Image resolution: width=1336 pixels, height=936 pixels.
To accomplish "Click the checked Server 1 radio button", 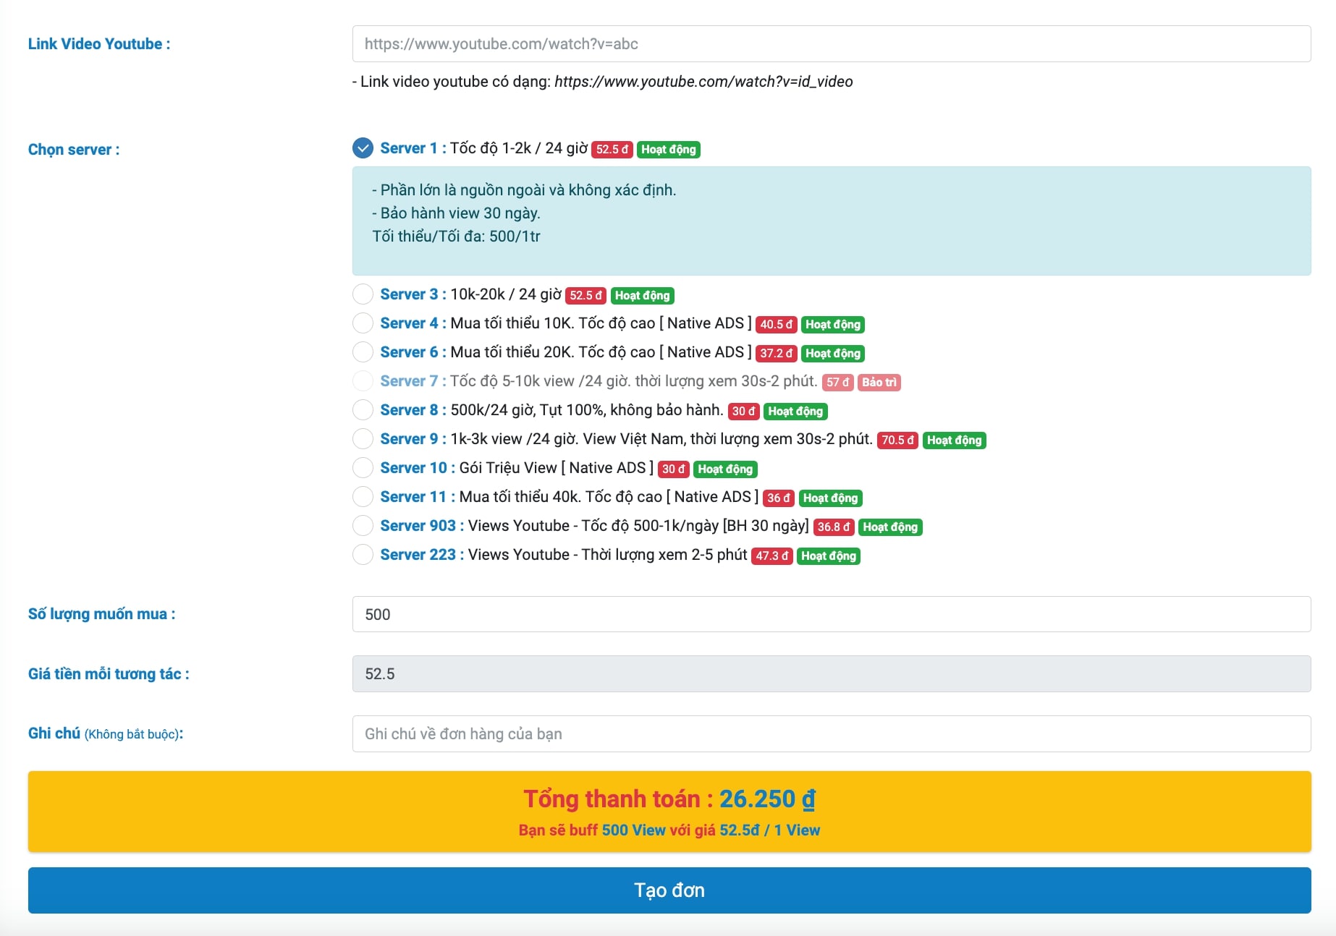I will [363, 148].
